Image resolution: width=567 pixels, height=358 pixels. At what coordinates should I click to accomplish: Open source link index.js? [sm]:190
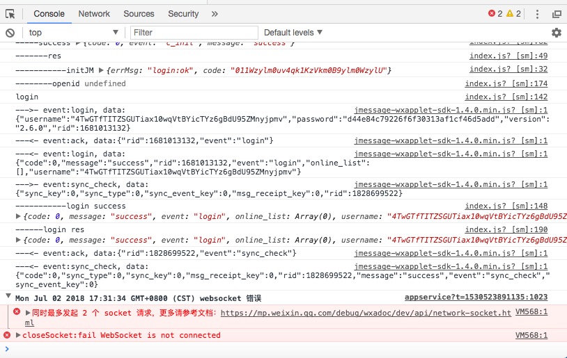(x=506, y=229)
